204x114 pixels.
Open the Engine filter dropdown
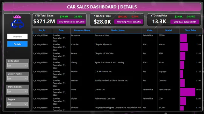point(18,104)
